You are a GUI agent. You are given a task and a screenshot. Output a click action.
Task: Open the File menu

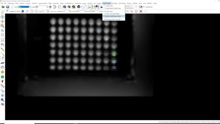click(x=2, y=3)
